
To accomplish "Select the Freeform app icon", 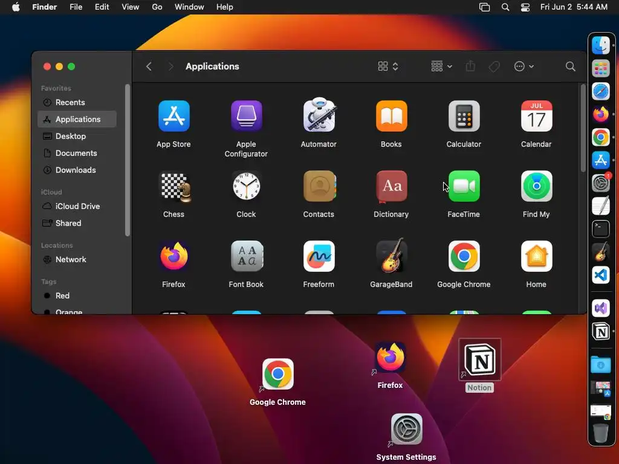I will [319, 256].
